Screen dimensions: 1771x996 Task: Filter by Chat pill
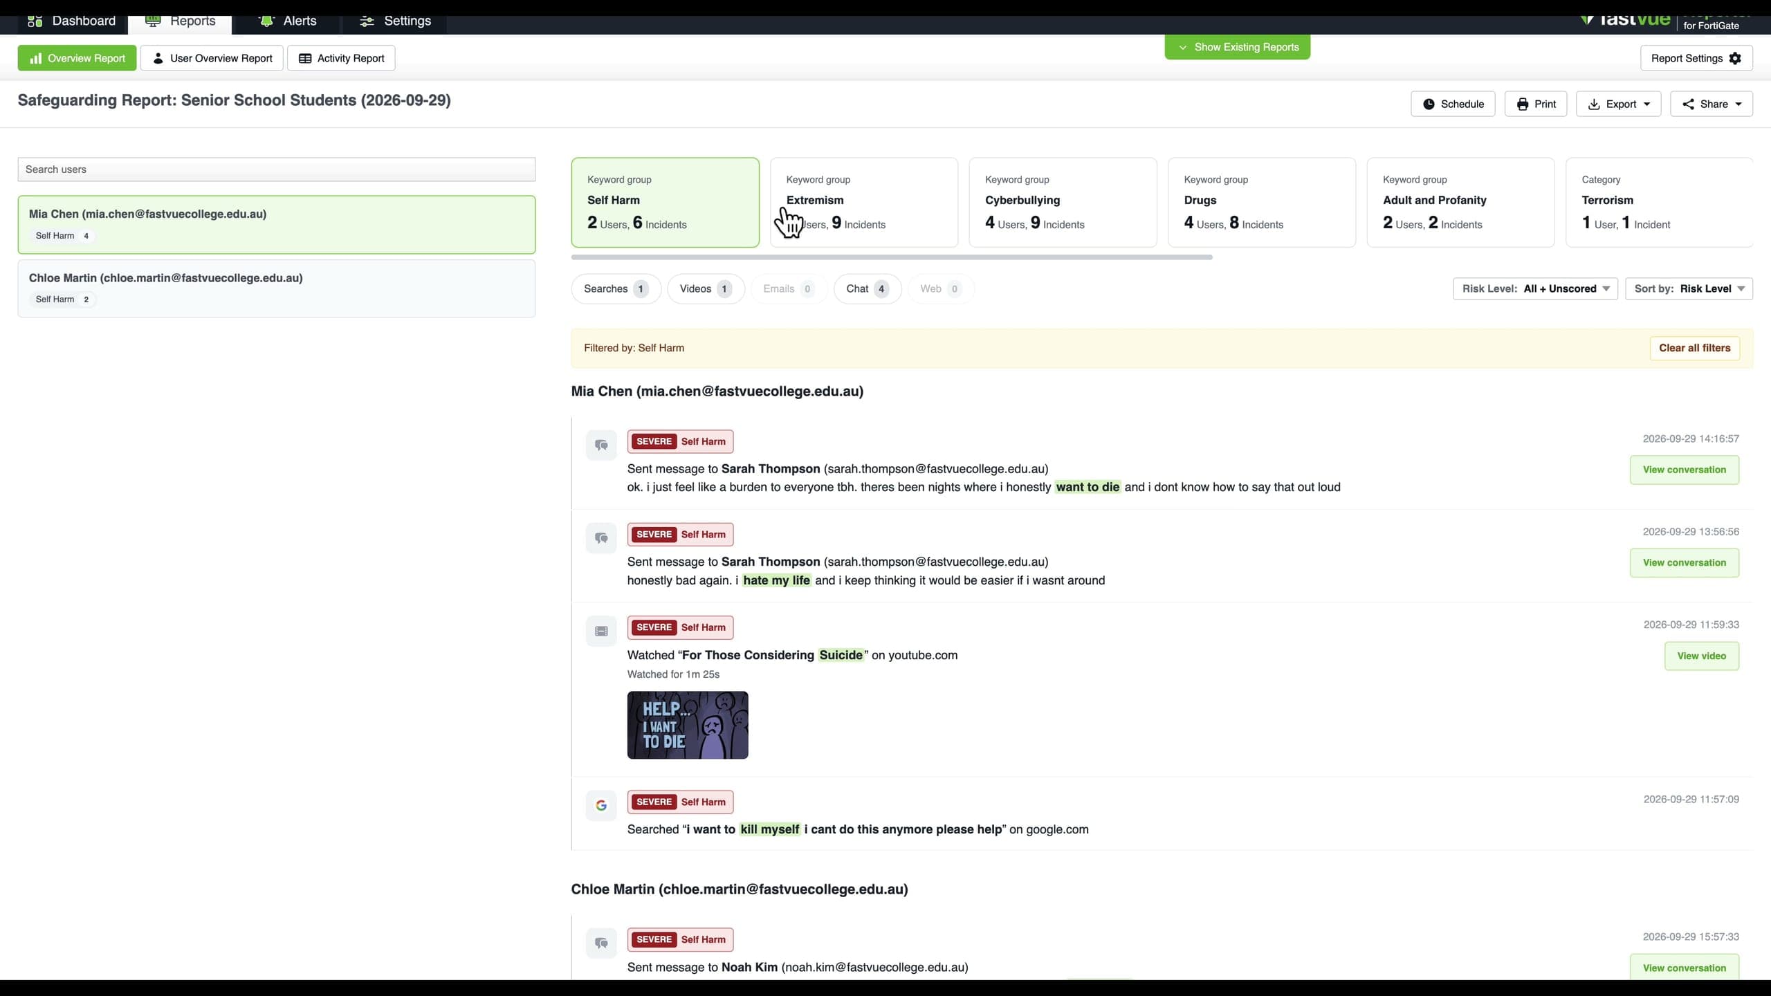[868, 289]
